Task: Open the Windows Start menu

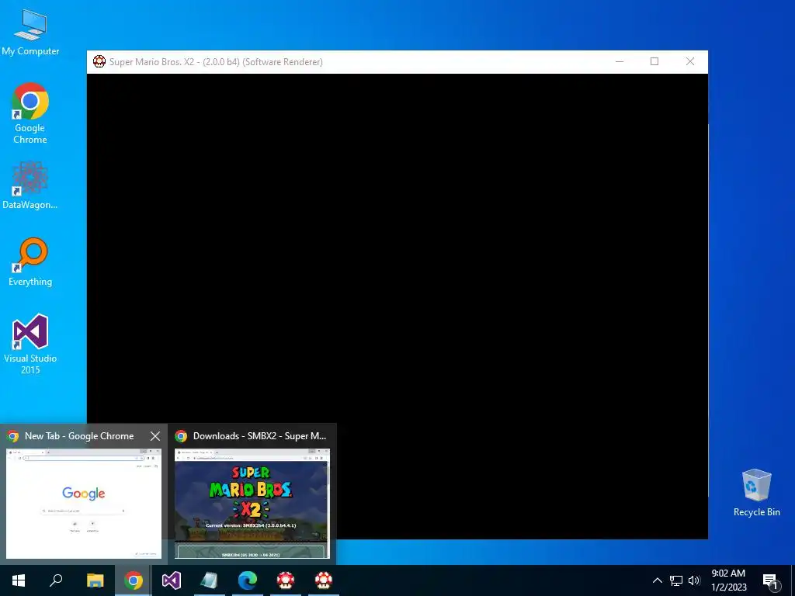Action: click(19, 580)
